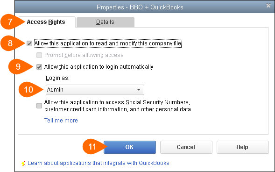Toggle 'Allow this application to login automatically'

coord(39,67)
